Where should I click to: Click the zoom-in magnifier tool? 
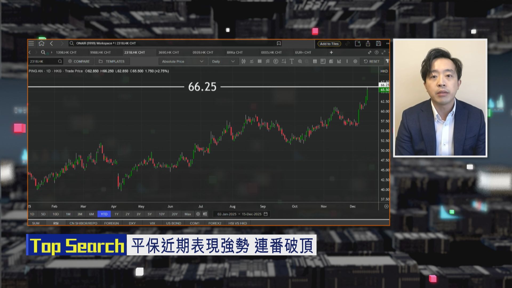(x=300, y=61)
